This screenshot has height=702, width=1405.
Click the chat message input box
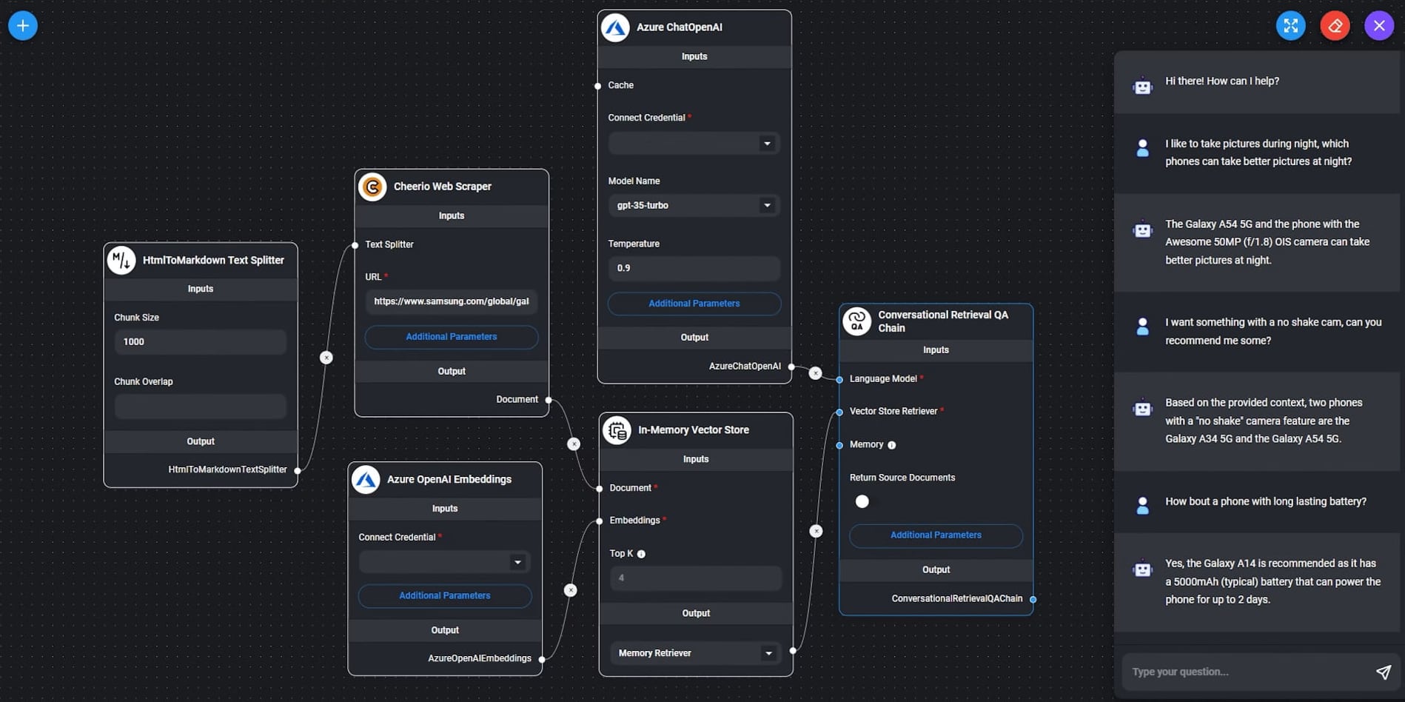1244,671
